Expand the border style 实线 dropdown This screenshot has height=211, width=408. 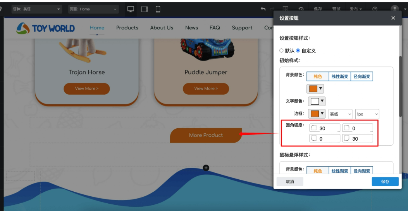(340, 114)
